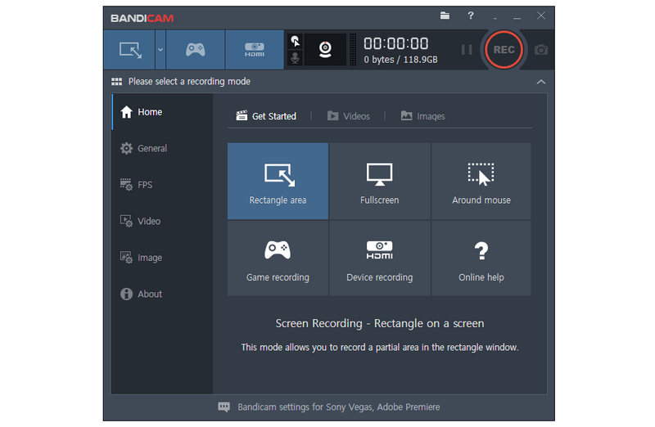This screenshot has width=655, height=427.
Task: Open the output folder icon in title bar
Action: pos(445,16)
